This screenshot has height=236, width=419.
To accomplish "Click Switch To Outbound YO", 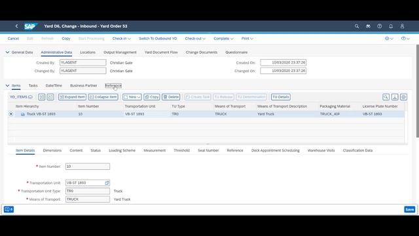I will click(158, 39).
